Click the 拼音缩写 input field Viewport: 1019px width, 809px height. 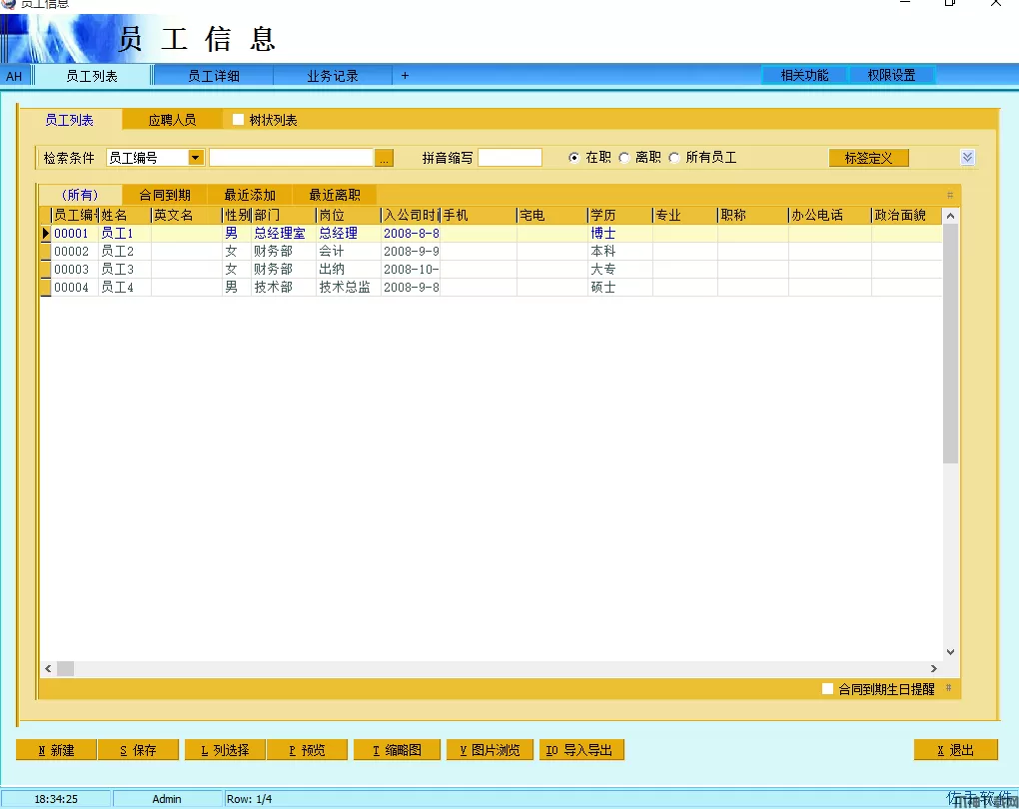(509, 158)
